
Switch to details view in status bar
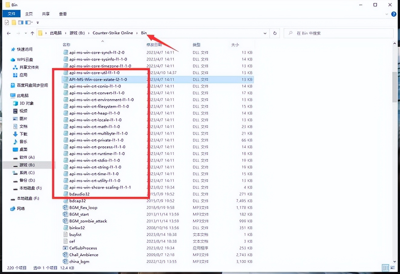tap(385, 268)
